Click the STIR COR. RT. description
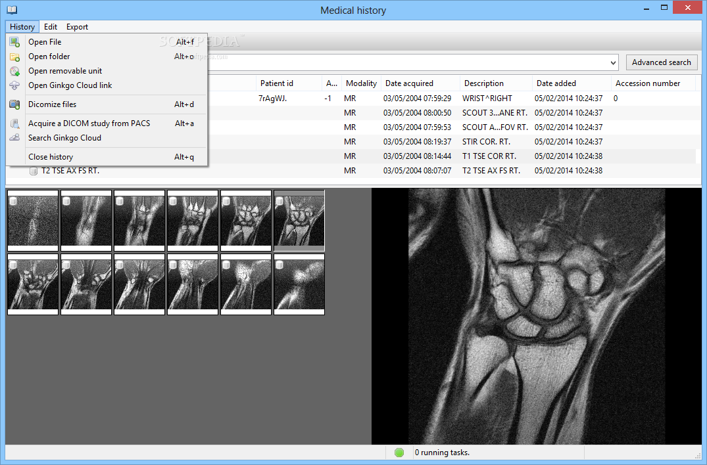The height and width of the screenshot is (465, 707). click(x=486, y=141)
